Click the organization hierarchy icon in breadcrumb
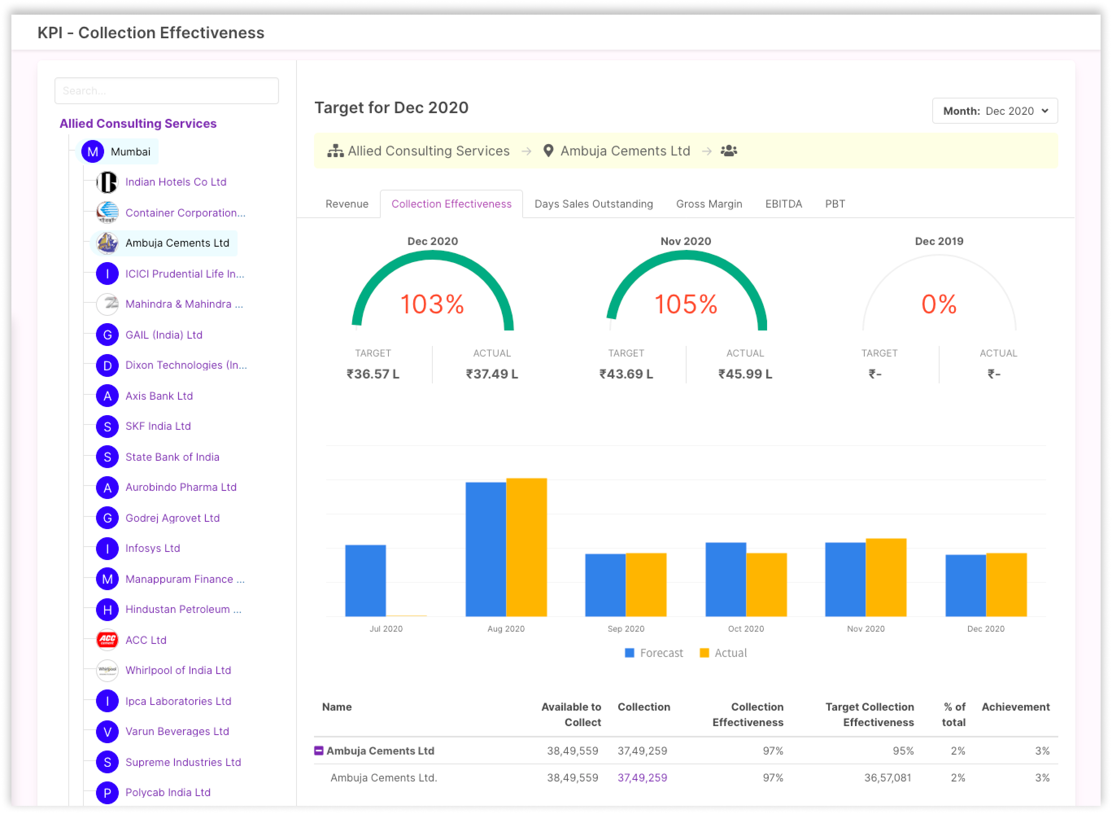 [336, 151]
